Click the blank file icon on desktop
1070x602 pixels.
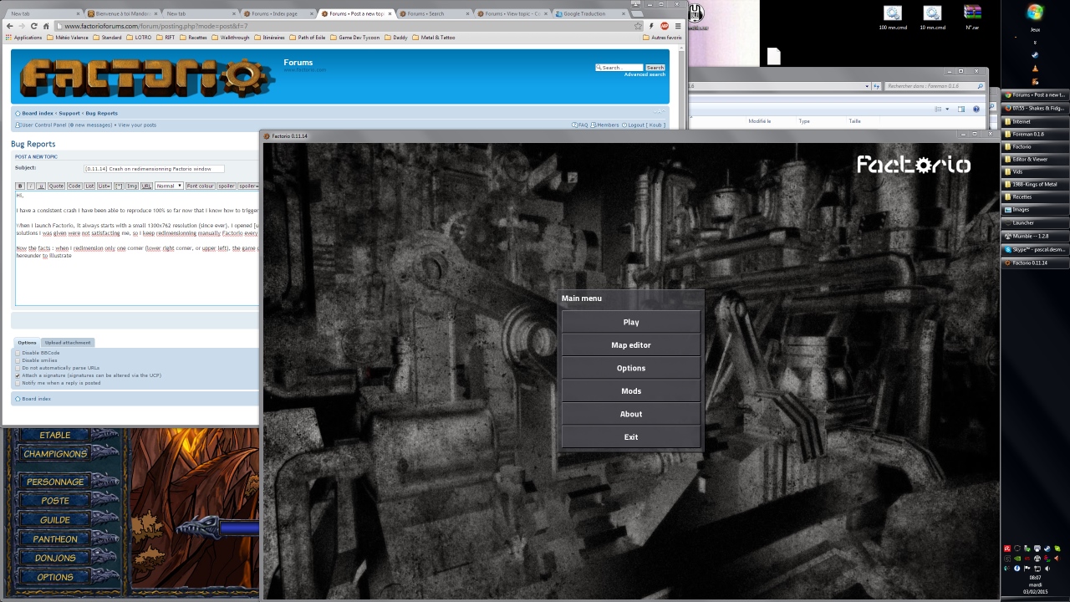[774, 56]
